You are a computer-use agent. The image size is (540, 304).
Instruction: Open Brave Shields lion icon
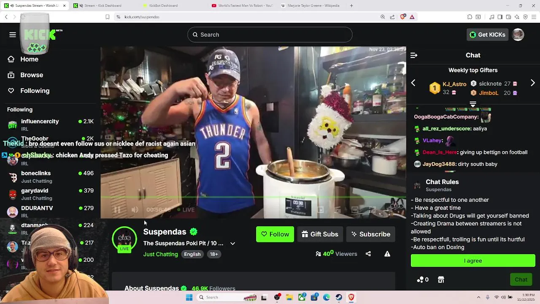(x=403, y=17)
